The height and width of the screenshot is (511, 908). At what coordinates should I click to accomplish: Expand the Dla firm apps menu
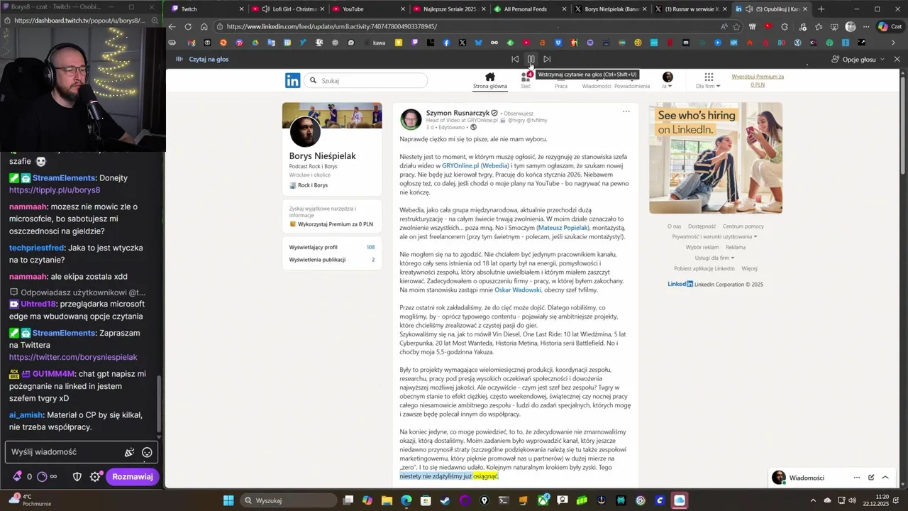708,80
